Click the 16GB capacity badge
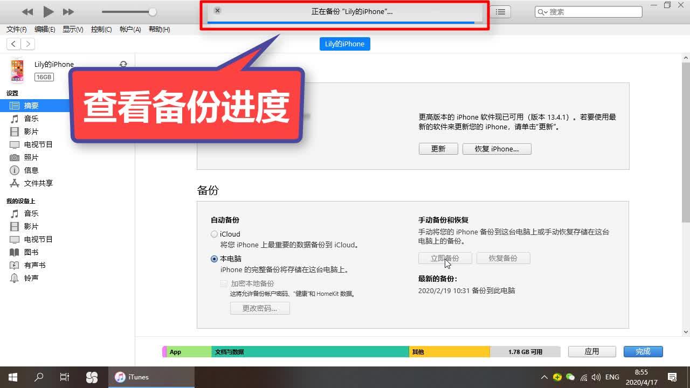This screenshot has width=690, height=388. pyautogui.click(x=44, y=77)
